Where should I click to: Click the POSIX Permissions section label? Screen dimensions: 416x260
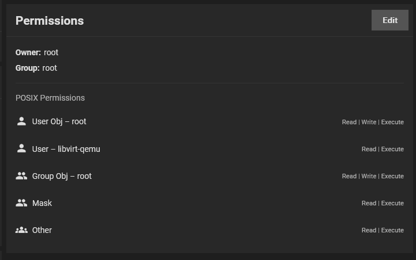[50, 98]
